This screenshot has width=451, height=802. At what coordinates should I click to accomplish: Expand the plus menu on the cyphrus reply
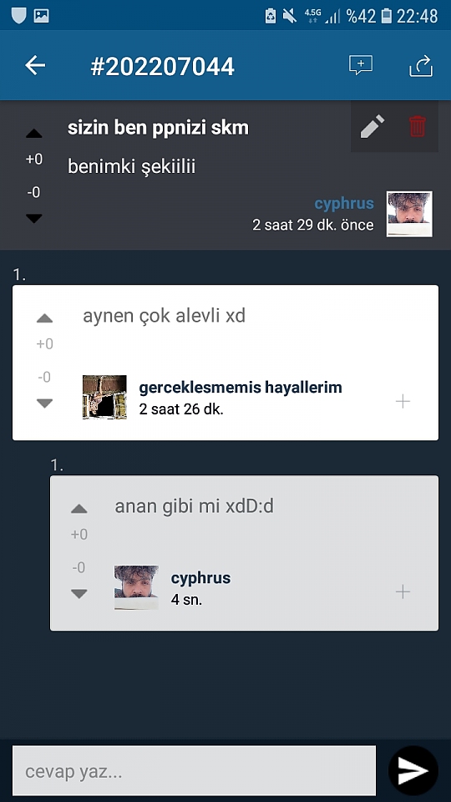[403, 592]
